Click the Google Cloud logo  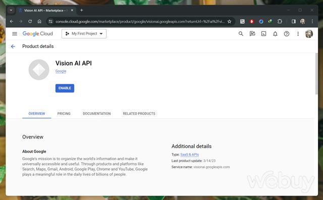[x=38, y=34]
